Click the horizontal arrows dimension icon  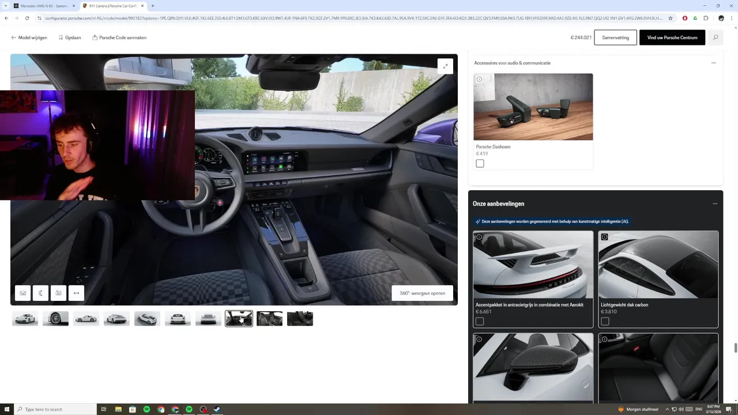pyautogui.click(x=76, y=293)
